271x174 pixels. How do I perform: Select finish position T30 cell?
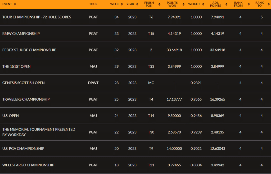[151, 132]
